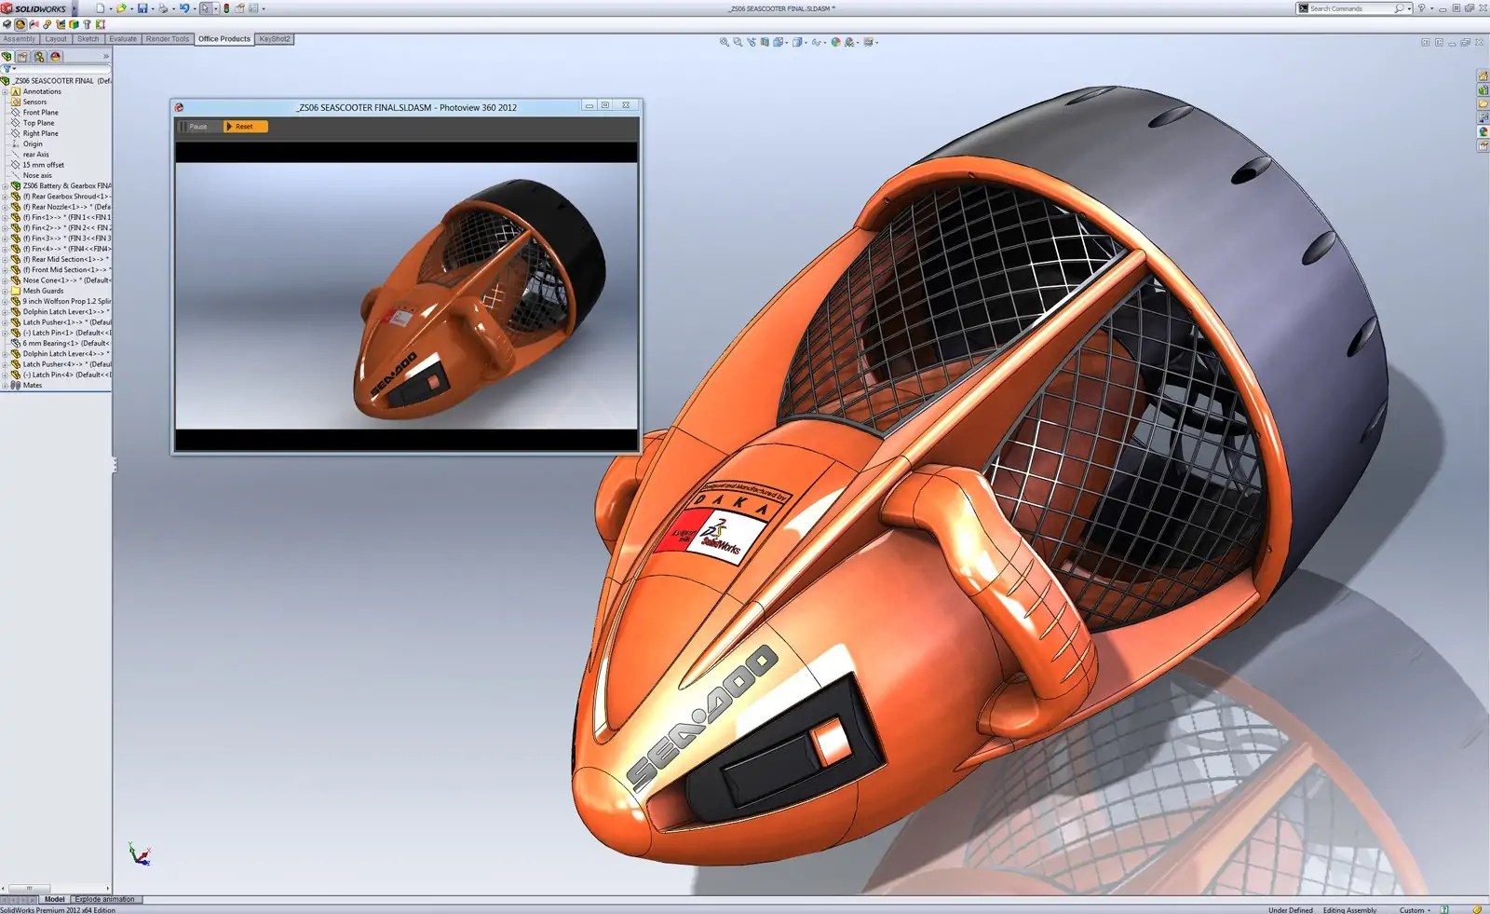
Task: Select Front Plane in the feature tree
Action: tap(42, 112)
